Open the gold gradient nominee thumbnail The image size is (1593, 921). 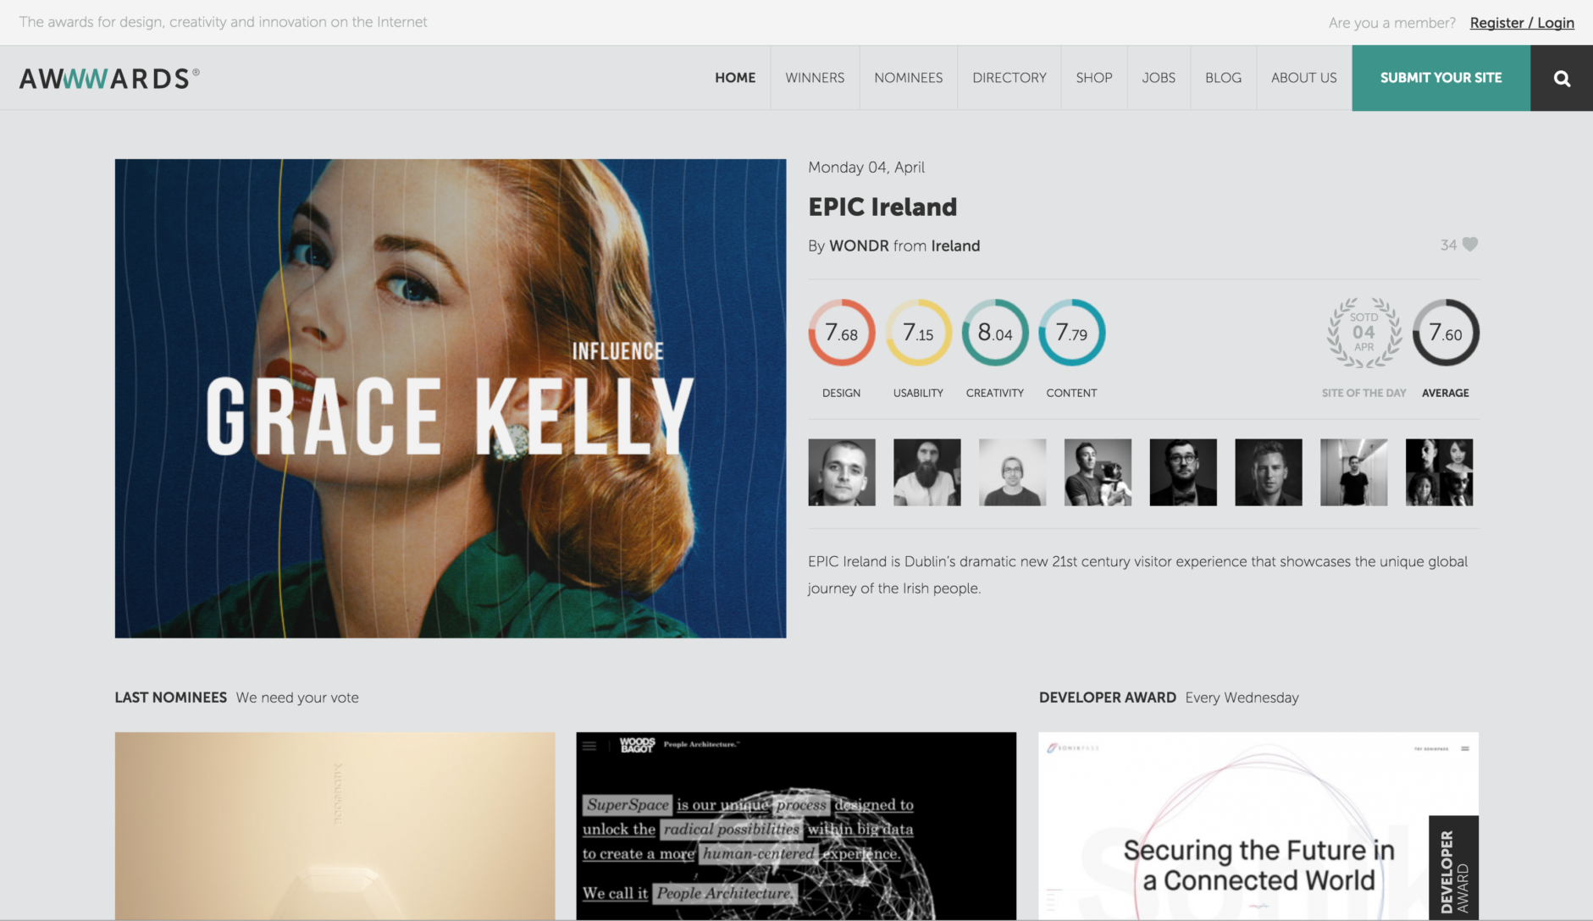[335, 826]
